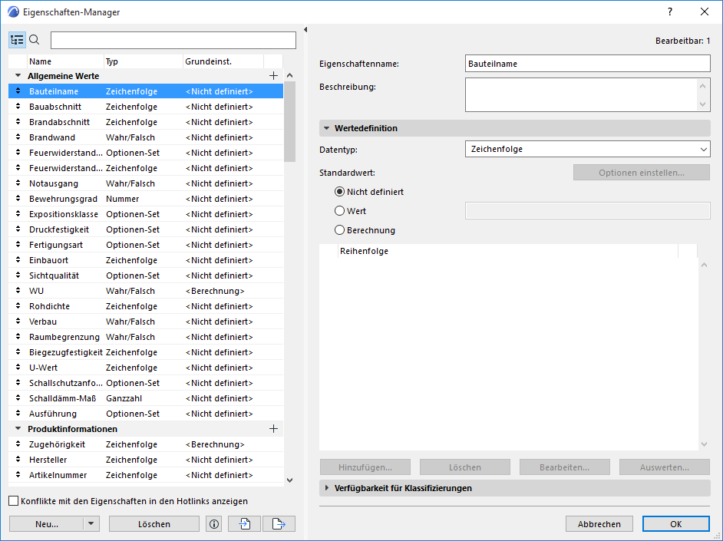Click drag handle of Verbau row
The image size is (723, 541).
tap(18, 322)
